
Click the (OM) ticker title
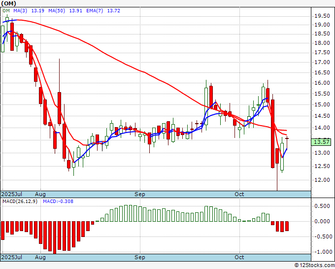pyautogui.click(x=8, y=3)
